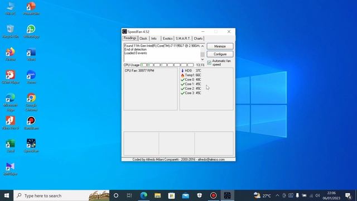Open the PowerPoint desktop shortcut
The height and width of the screenshot is (201, 357).
click(x=31, y=8)
